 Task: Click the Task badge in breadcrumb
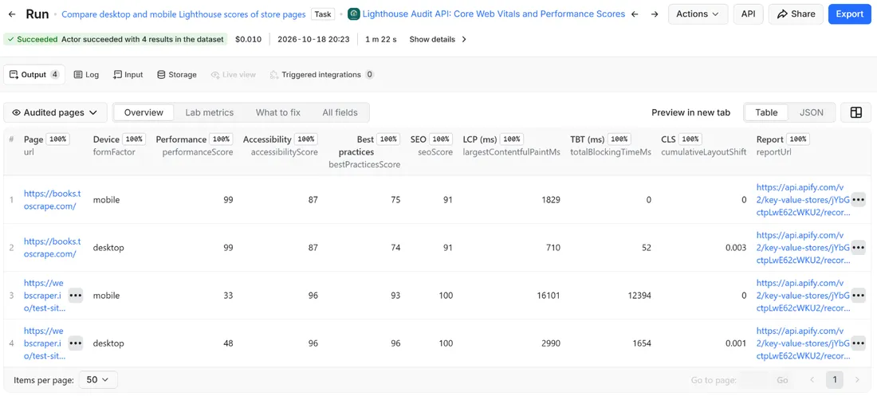click(323, 14)
